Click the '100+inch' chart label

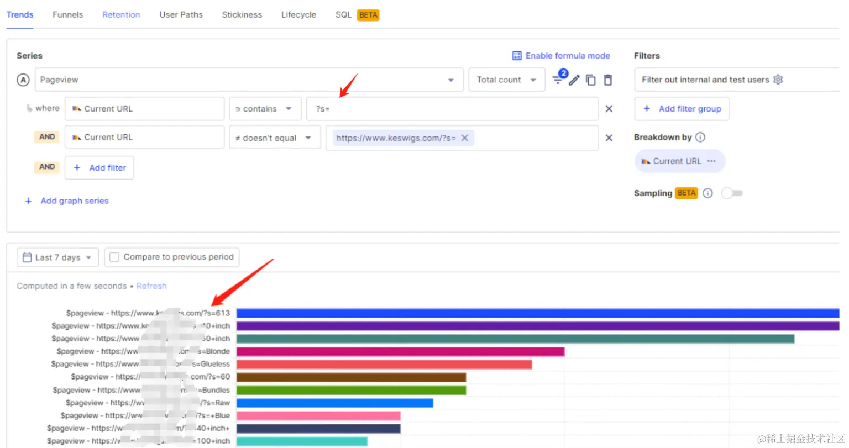138,441
